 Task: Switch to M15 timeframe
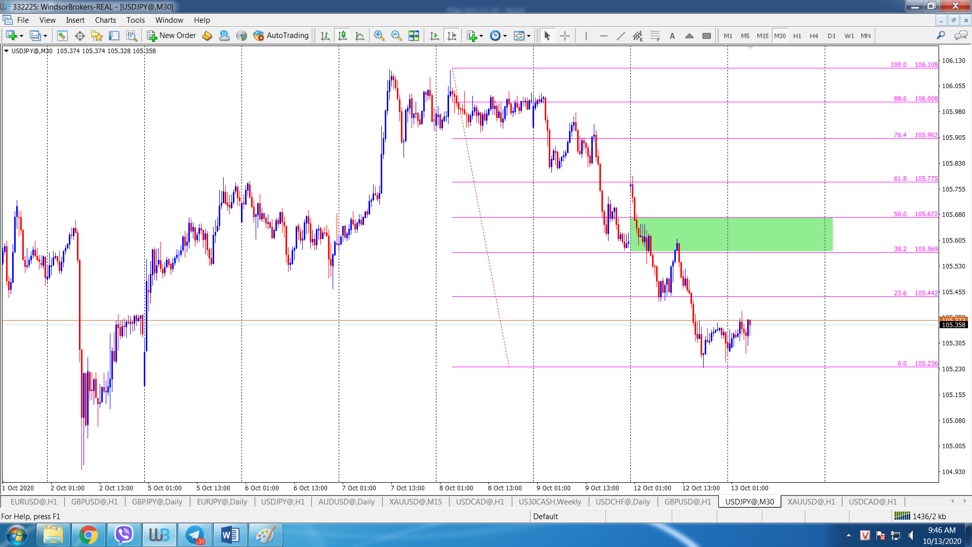click(762, 36)
